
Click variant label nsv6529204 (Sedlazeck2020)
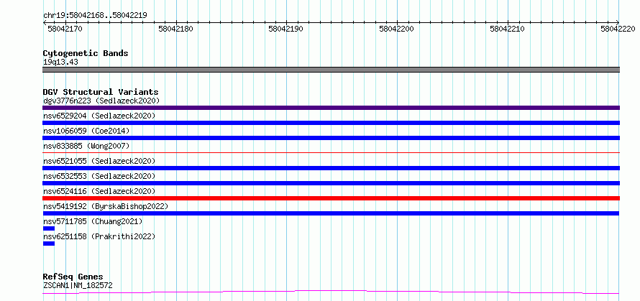[x=99, y=116]
